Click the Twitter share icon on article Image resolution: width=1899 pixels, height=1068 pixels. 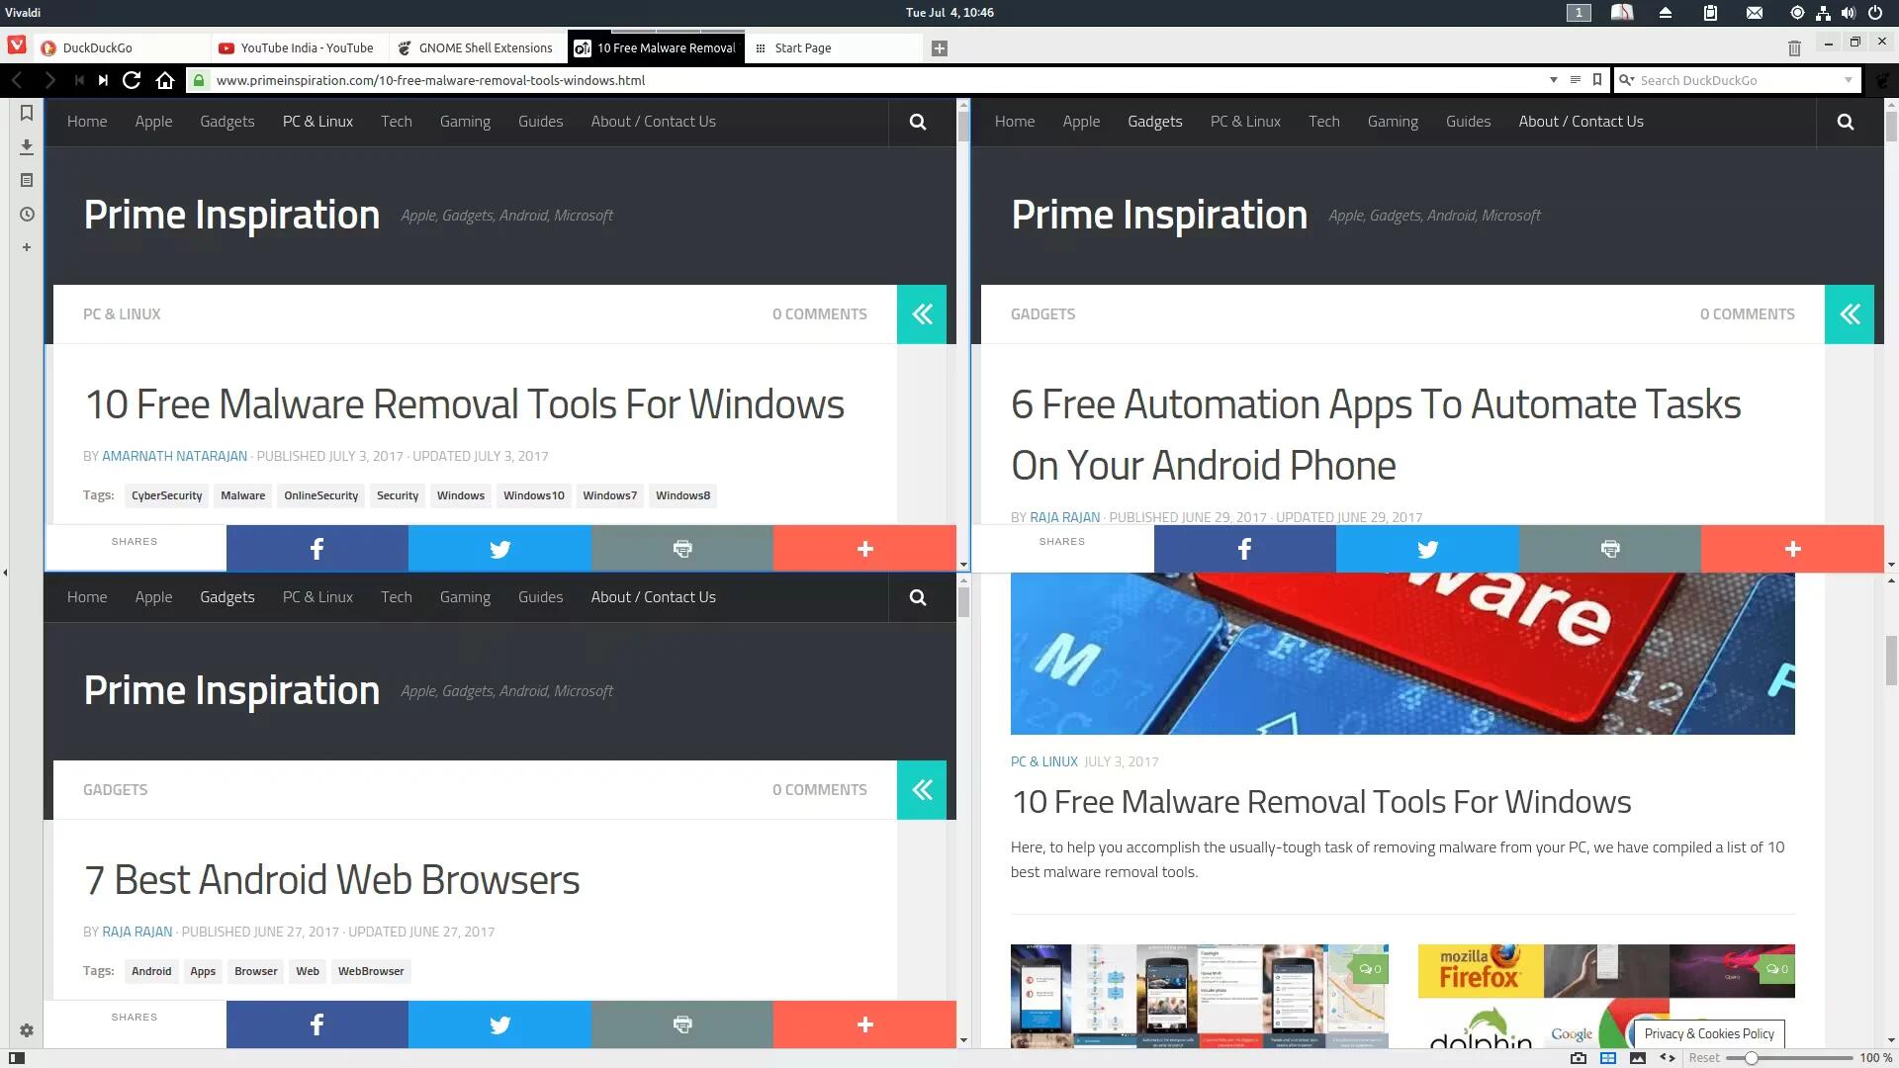tap(499, 548)
